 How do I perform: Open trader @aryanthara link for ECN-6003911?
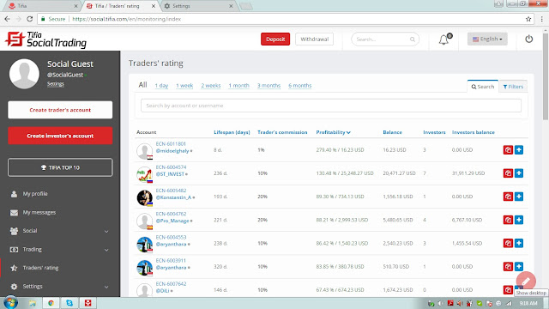171,268
